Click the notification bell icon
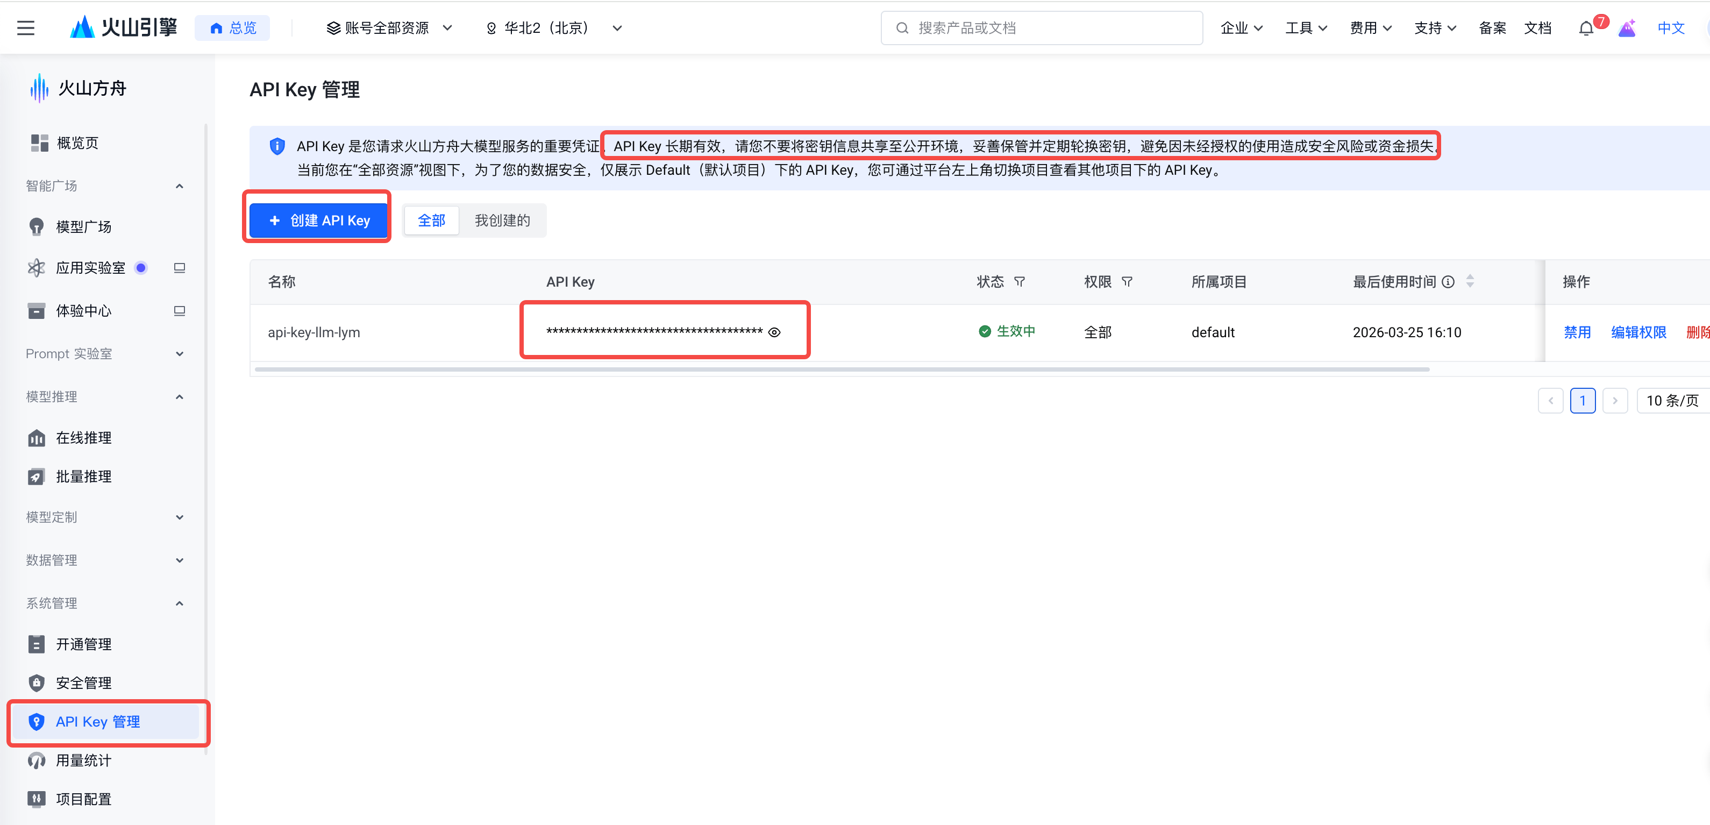Image resolution: width=1710 pixels, height=825 pixels. (x=1586, y=28)
